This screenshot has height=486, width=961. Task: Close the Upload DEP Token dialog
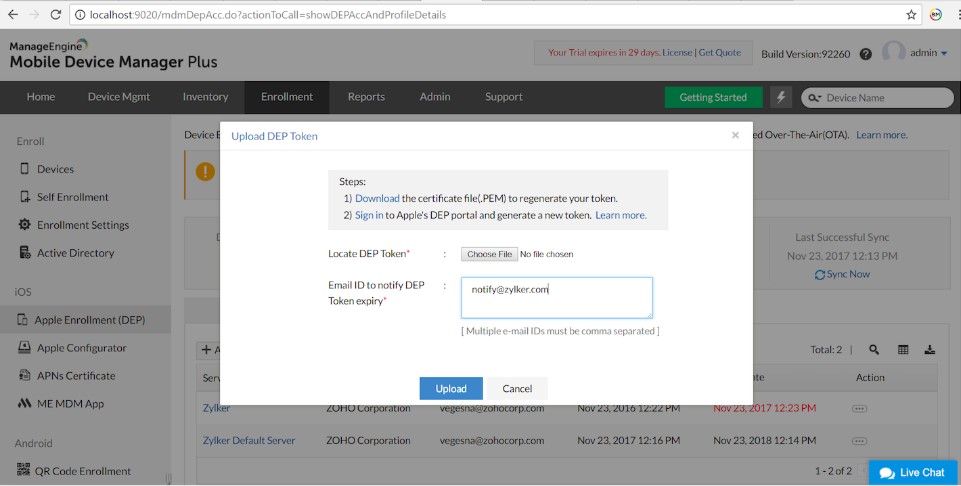tap(735, 135)
